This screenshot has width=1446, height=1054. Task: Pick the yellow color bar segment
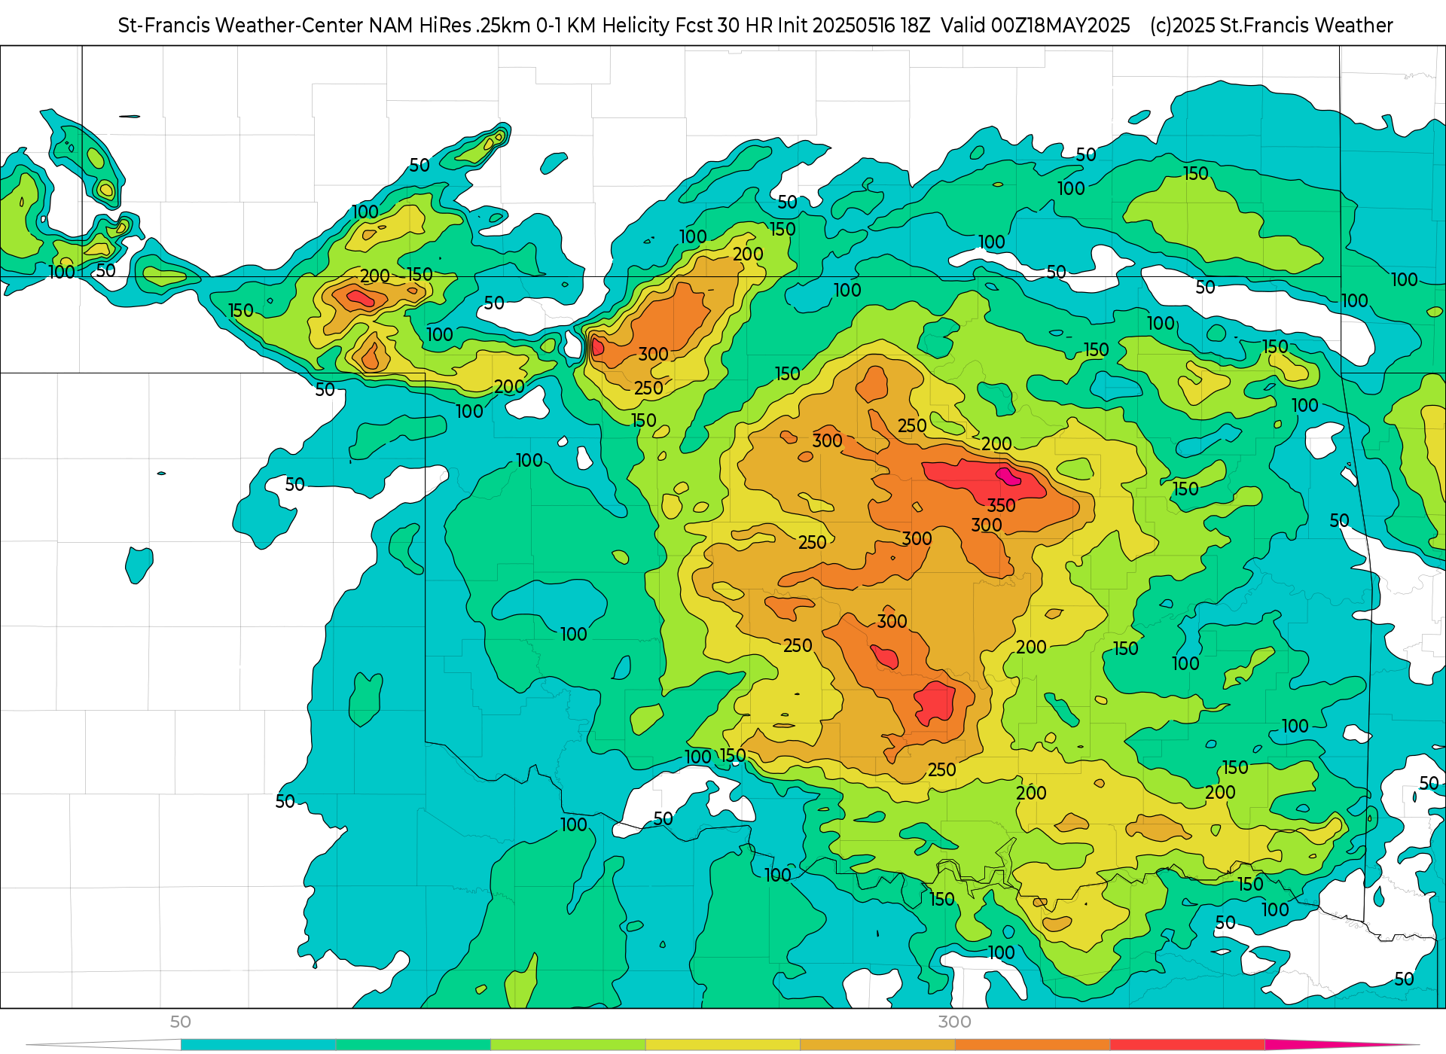723,1045
